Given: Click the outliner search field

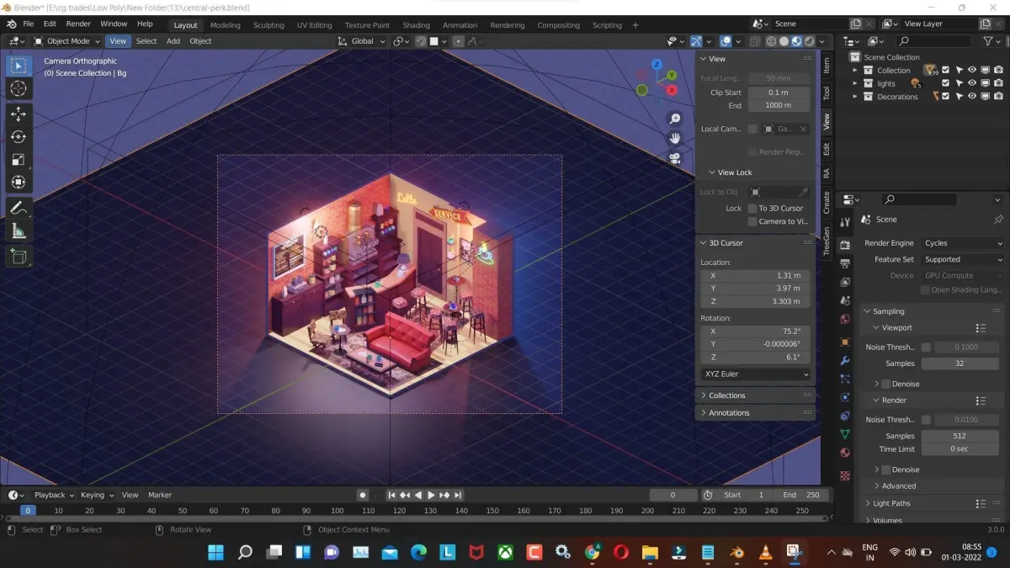Looking at the screenshot, I should point(935,41).
